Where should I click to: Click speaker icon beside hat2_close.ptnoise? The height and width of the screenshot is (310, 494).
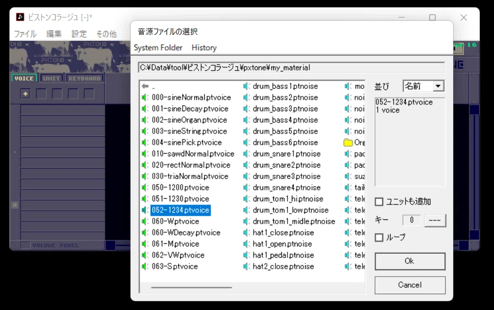point(246,267)
